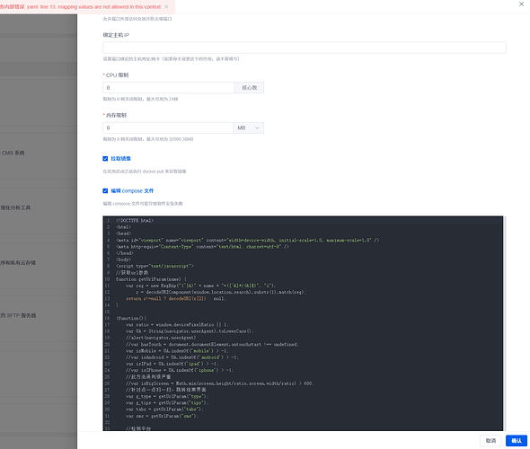
Task: Click line 1 DOCTYPE in code editor
Action: coord(135,220)
